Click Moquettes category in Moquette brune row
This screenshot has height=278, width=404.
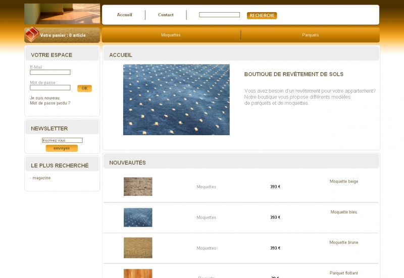click(207, 248)
